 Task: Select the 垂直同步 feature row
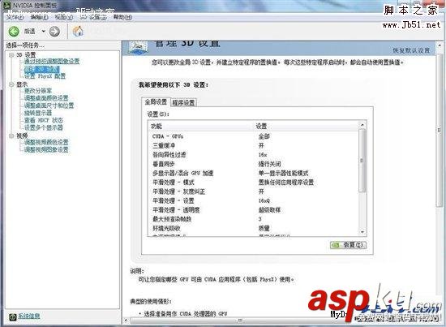click(254, 164)
